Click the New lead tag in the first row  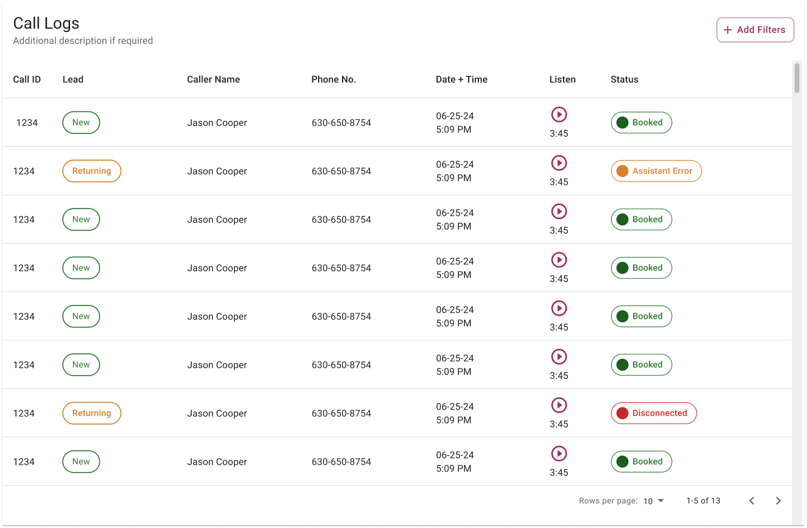tap(81, 123)
